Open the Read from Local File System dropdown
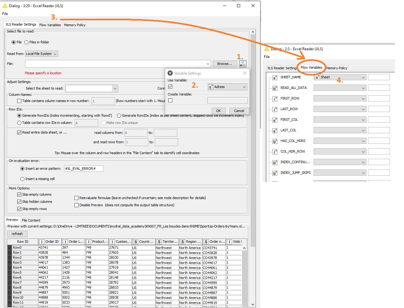This screenshot has height=308, width=404. pyautogui.click(x=42, y=54)
